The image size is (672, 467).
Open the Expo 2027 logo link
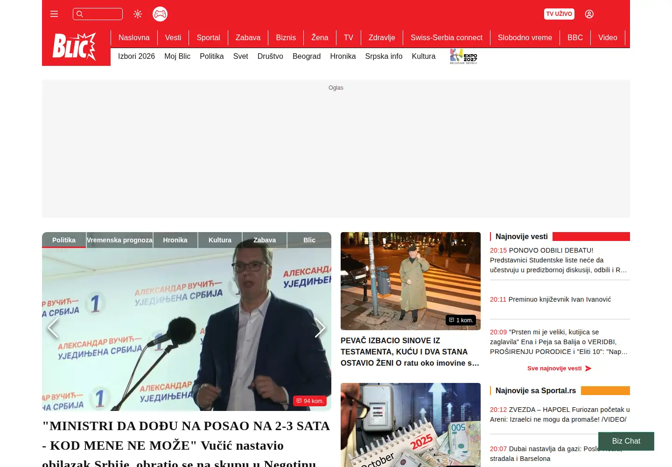coord(463,57)
